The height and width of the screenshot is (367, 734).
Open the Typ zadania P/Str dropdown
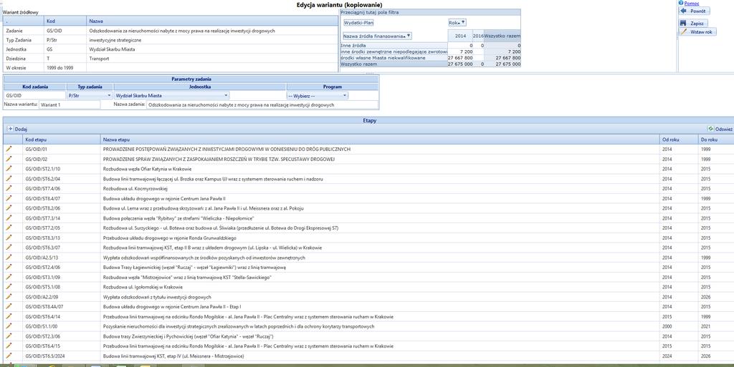tap(109, 95)
